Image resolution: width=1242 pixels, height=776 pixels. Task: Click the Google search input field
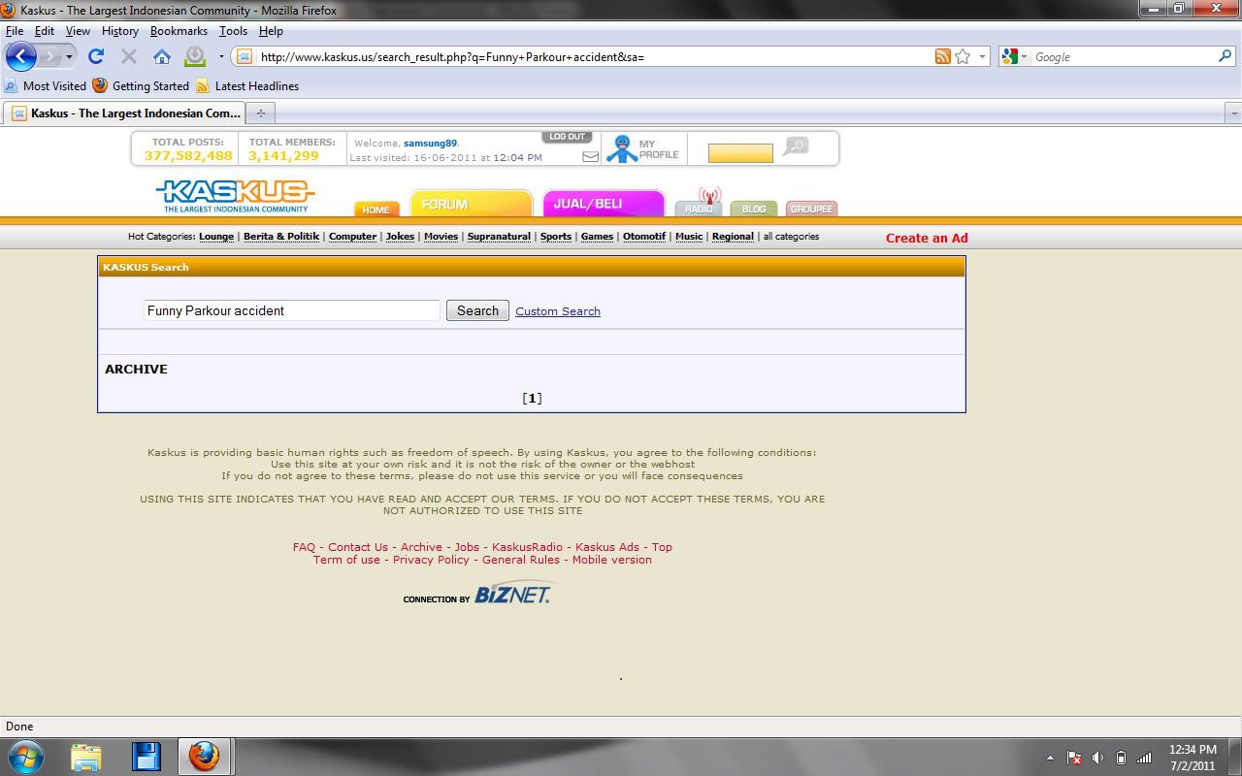[1124, 56]
